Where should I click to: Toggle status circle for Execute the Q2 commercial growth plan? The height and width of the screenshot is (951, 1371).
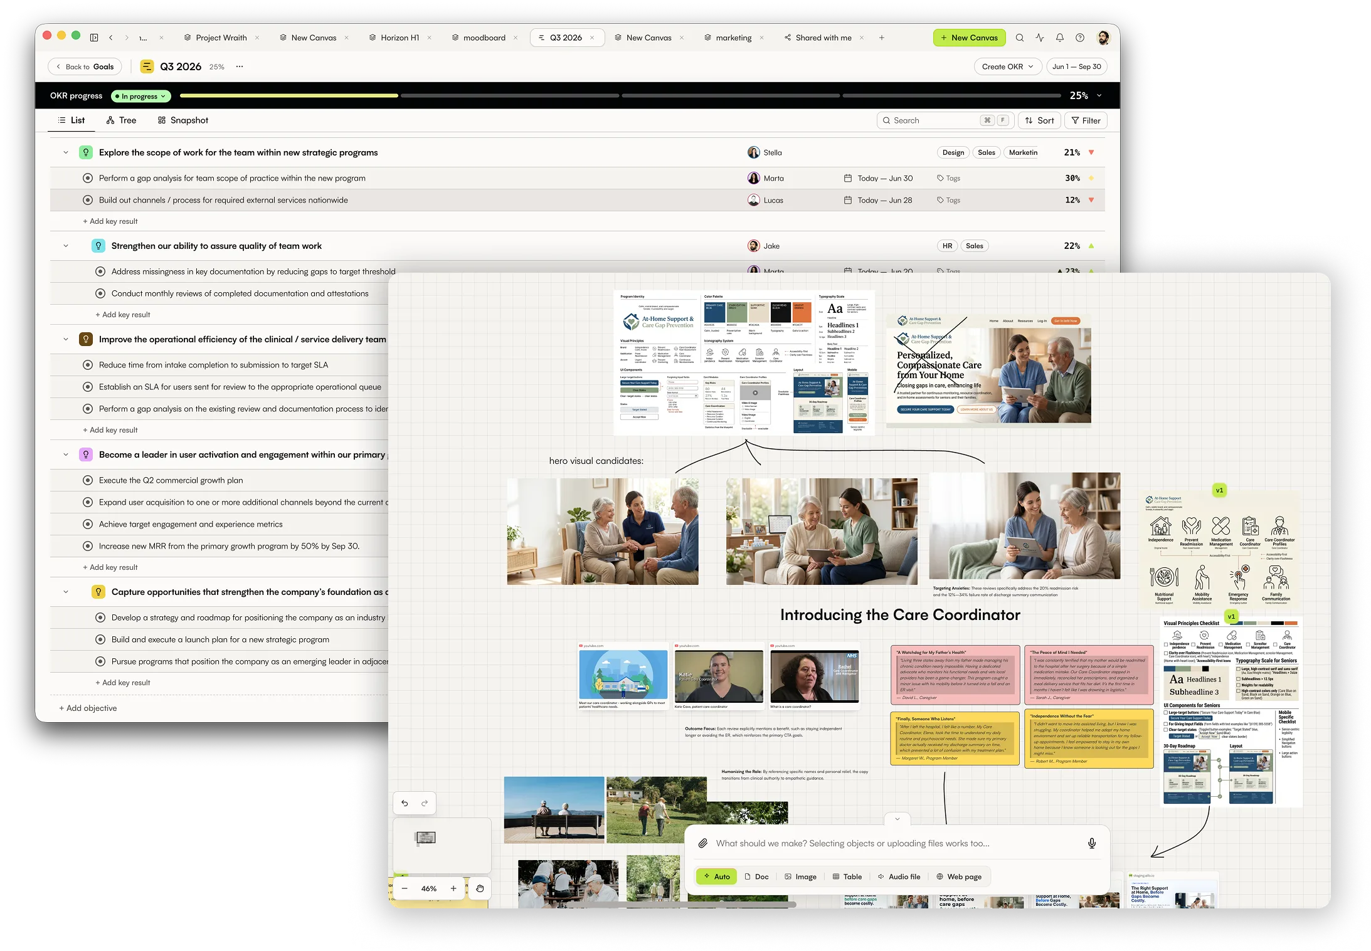click(x=88, y=480)
